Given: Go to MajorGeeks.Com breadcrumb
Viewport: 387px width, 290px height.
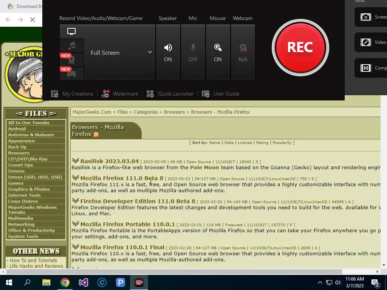Looking at the screenshot, I should 92,112.
